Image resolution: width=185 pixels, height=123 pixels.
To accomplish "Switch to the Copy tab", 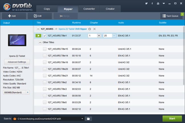I will pyautogui.click(x=47, y=9).
